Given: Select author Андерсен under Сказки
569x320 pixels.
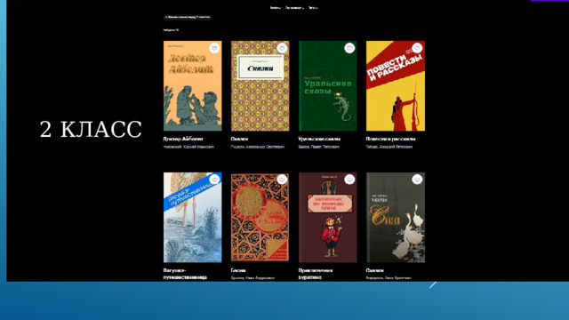Looking at the screenshot, I should pos(389,278).
